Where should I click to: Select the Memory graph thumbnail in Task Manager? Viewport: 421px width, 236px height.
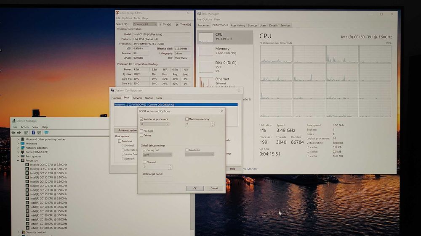tap(206, 51)
